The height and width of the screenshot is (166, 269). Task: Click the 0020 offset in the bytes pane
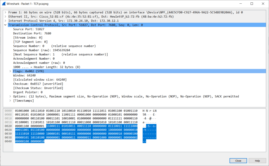pyautogui.click(x=8, y=126)
